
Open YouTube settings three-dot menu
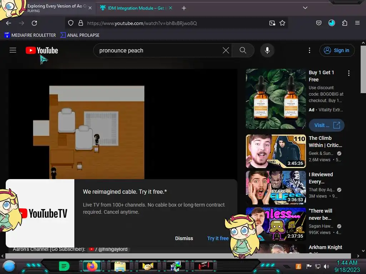(x=310, y=50)
